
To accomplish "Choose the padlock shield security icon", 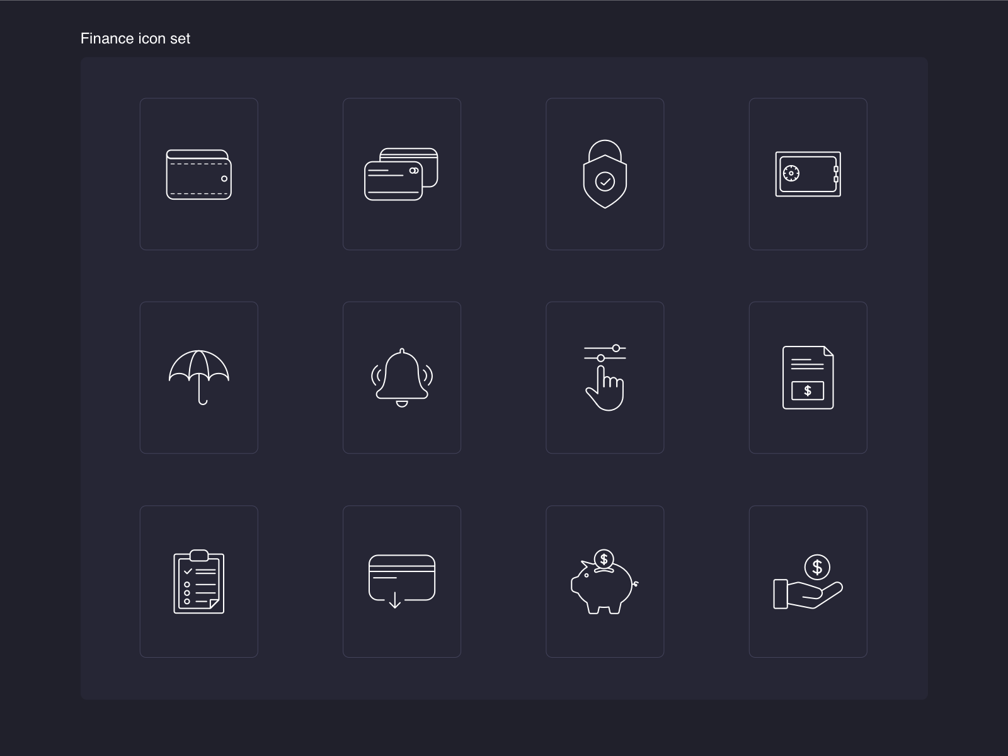I will tap(605, 174).
